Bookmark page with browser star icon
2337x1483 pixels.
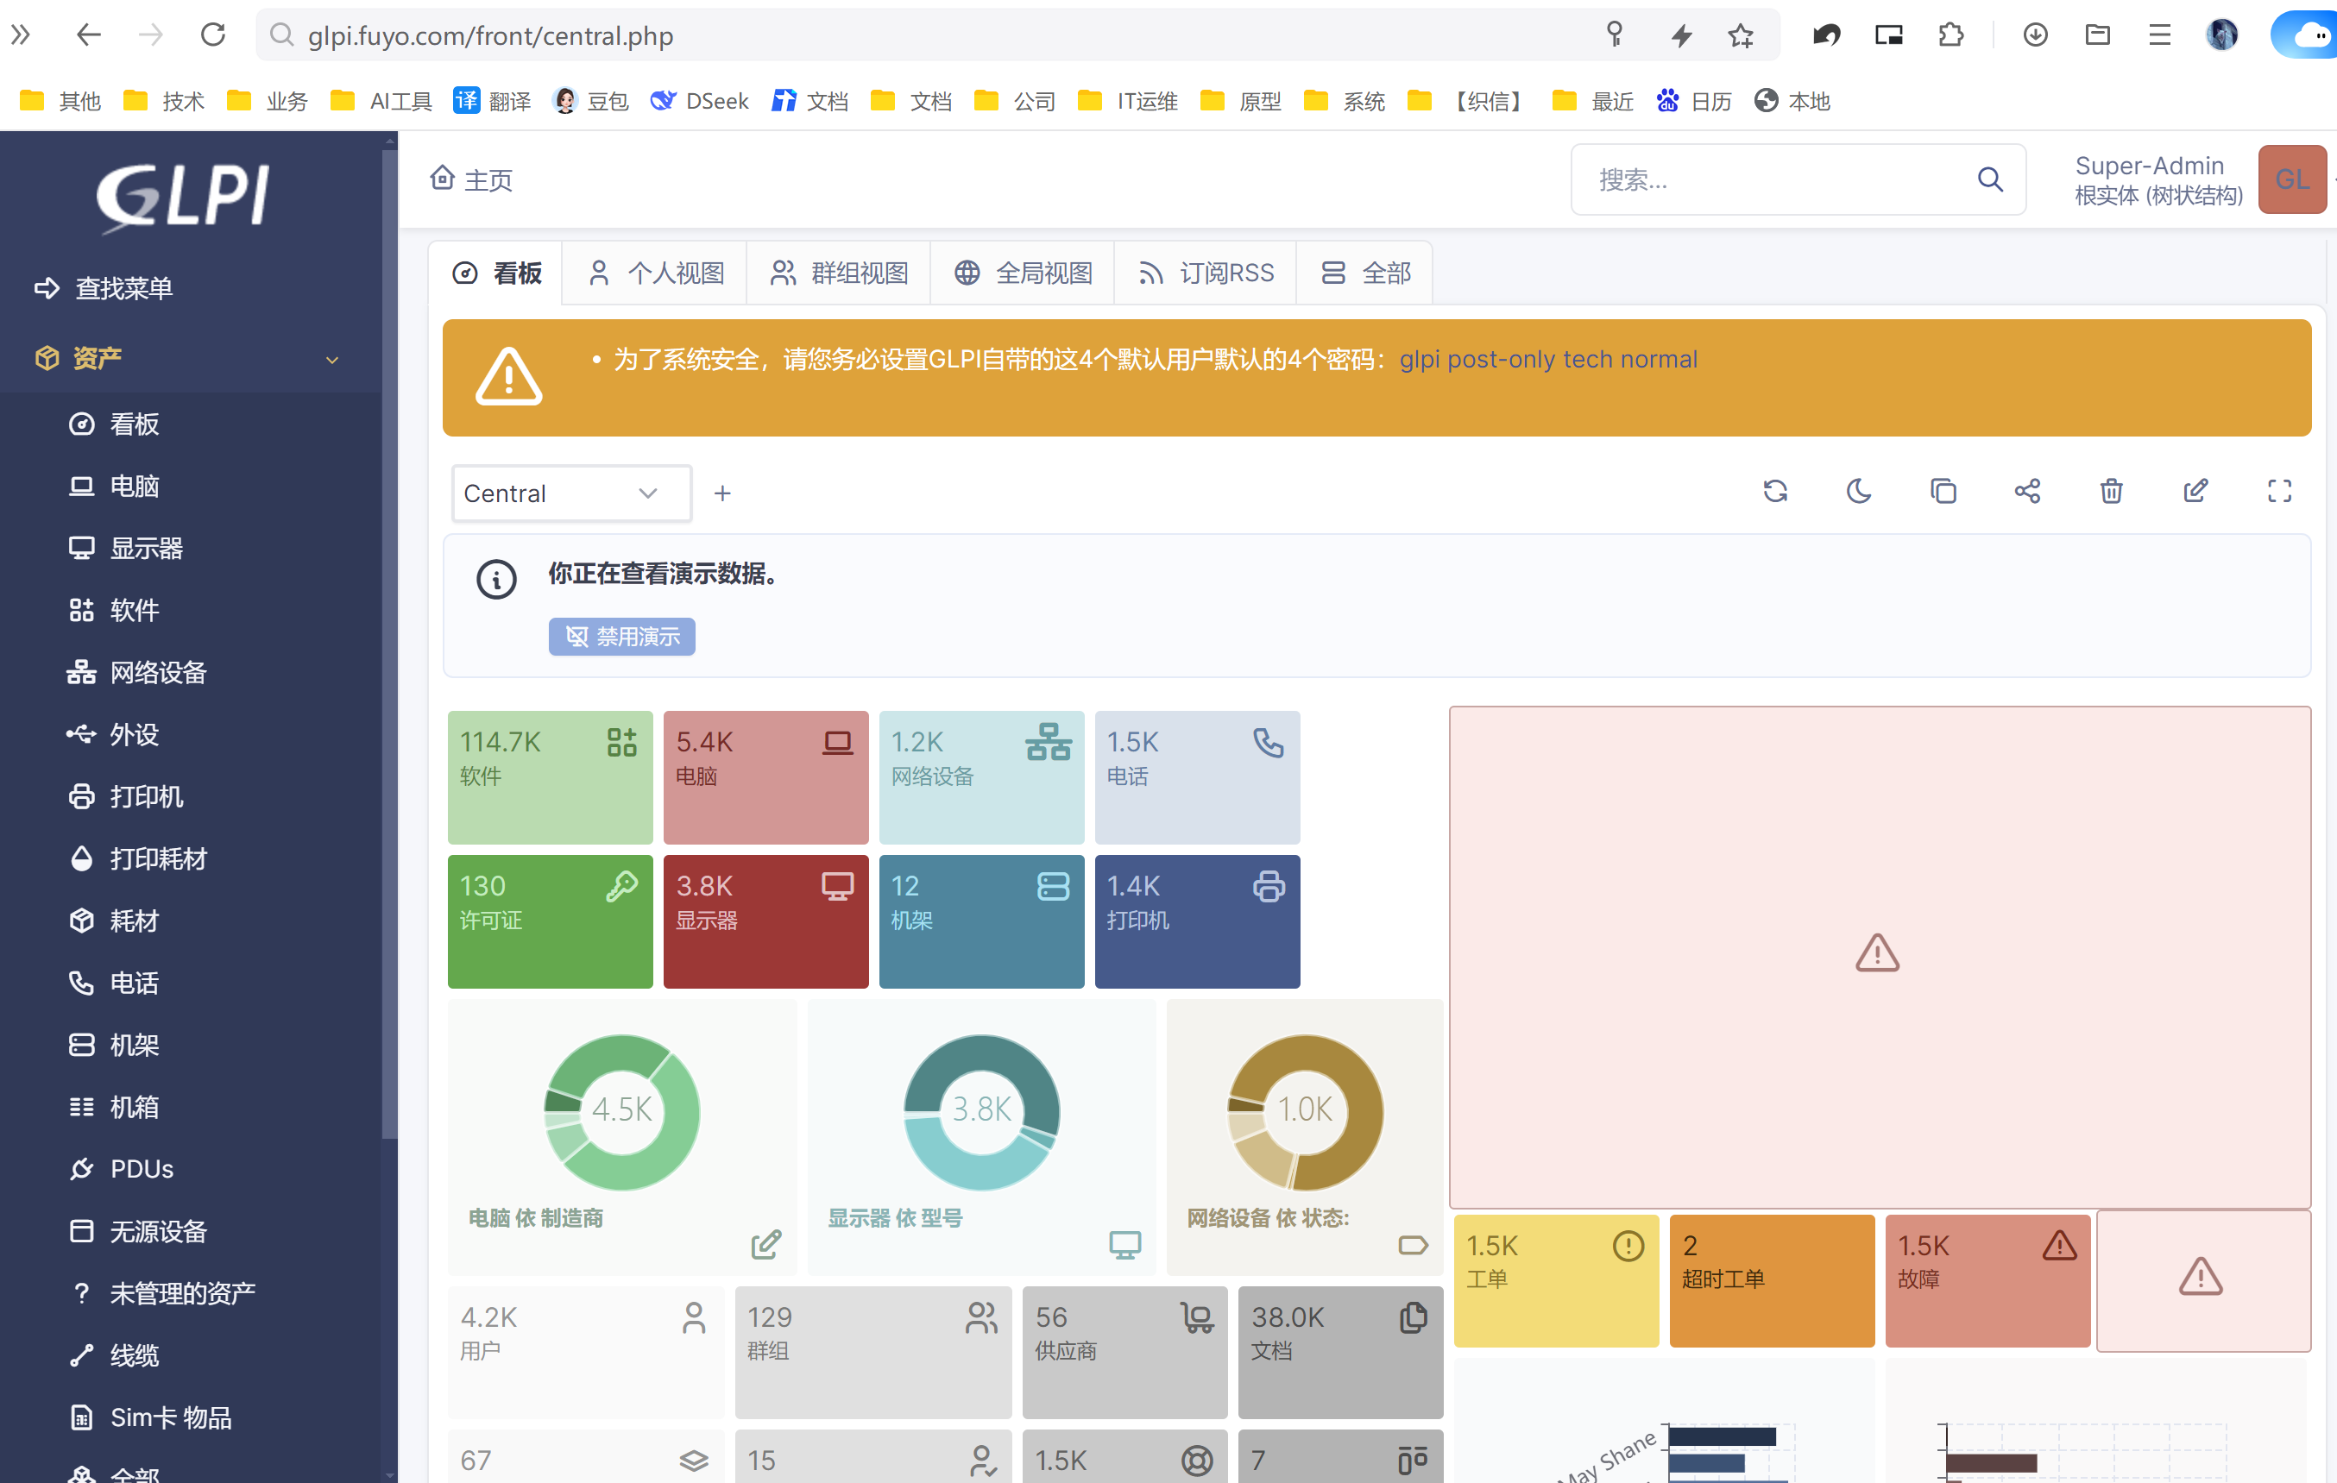point(1740,36)
